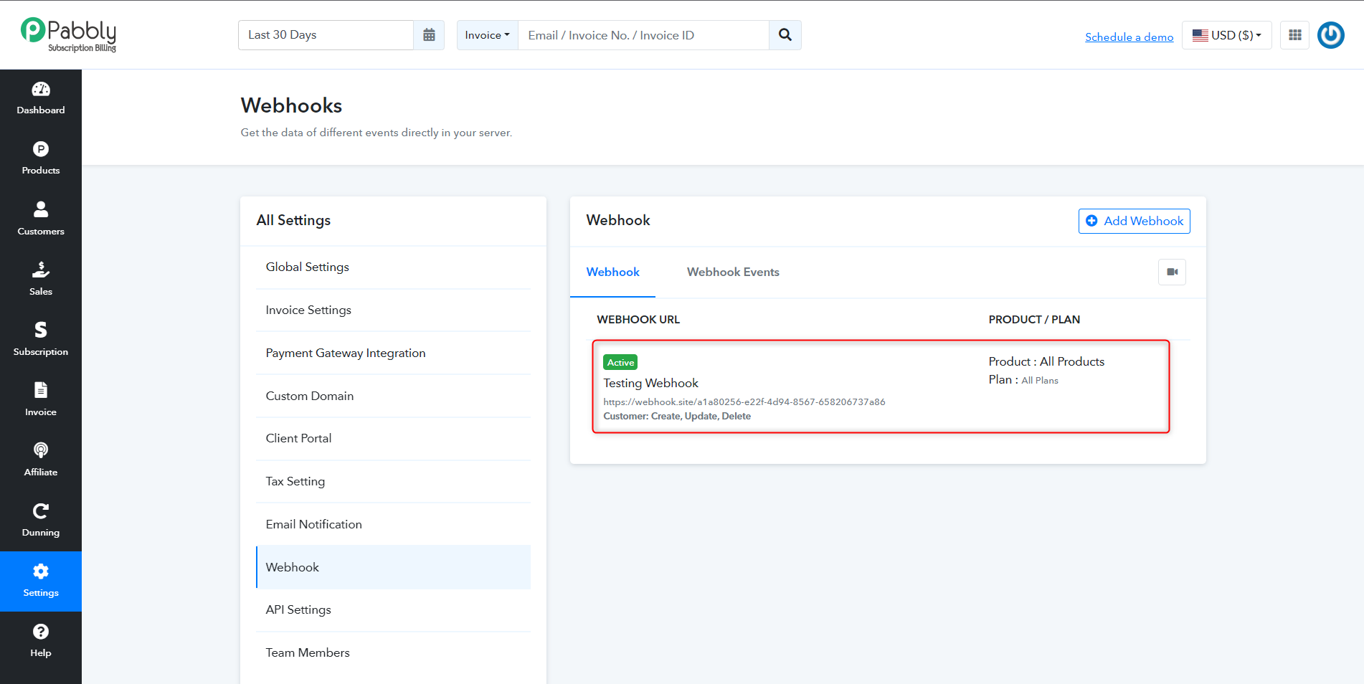Click the video tutorial camera icon

1173,272
